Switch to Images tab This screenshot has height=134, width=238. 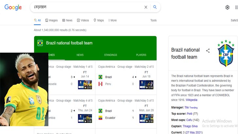pos(51,20)
